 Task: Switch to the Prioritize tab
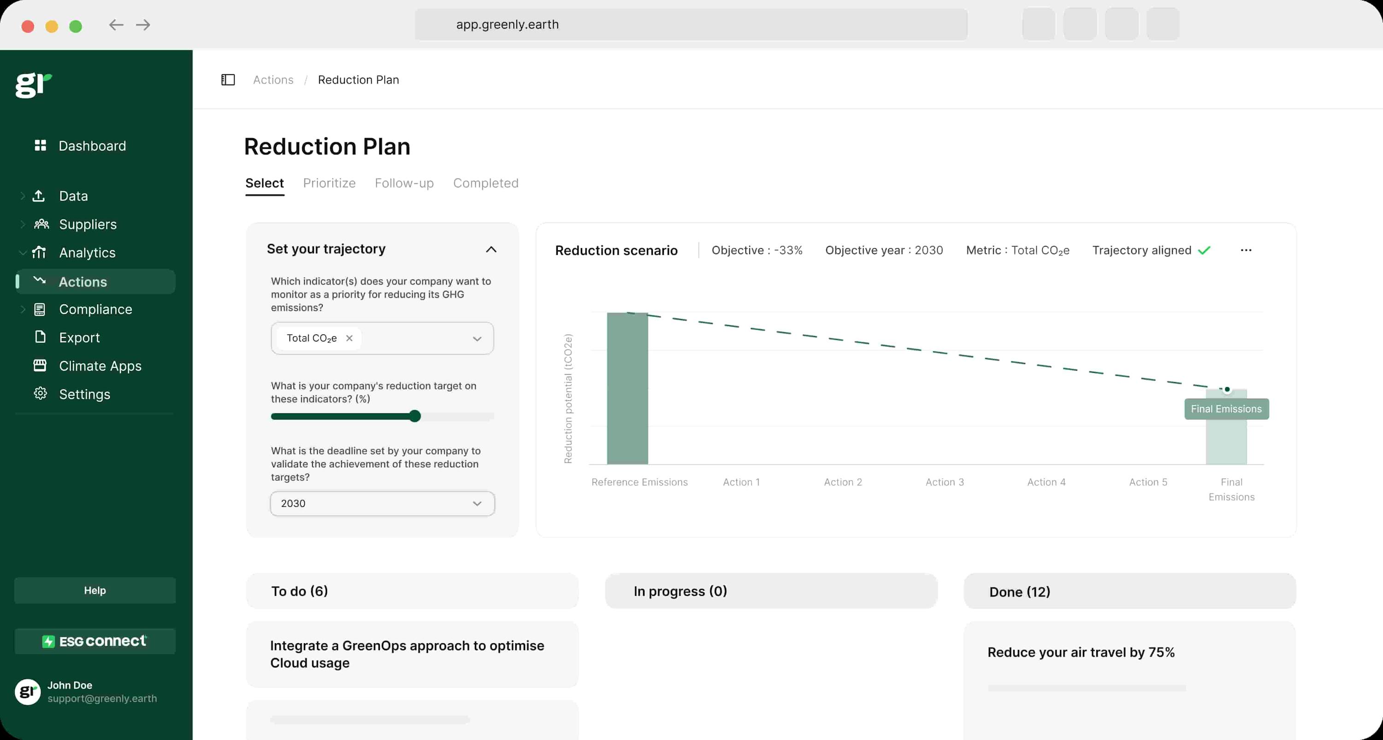(329, 183)
